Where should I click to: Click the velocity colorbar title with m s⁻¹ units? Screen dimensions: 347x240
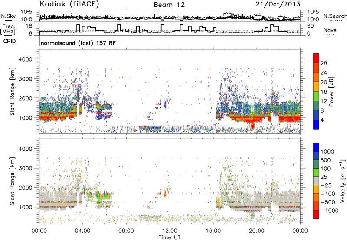click(x=343, y=181)
